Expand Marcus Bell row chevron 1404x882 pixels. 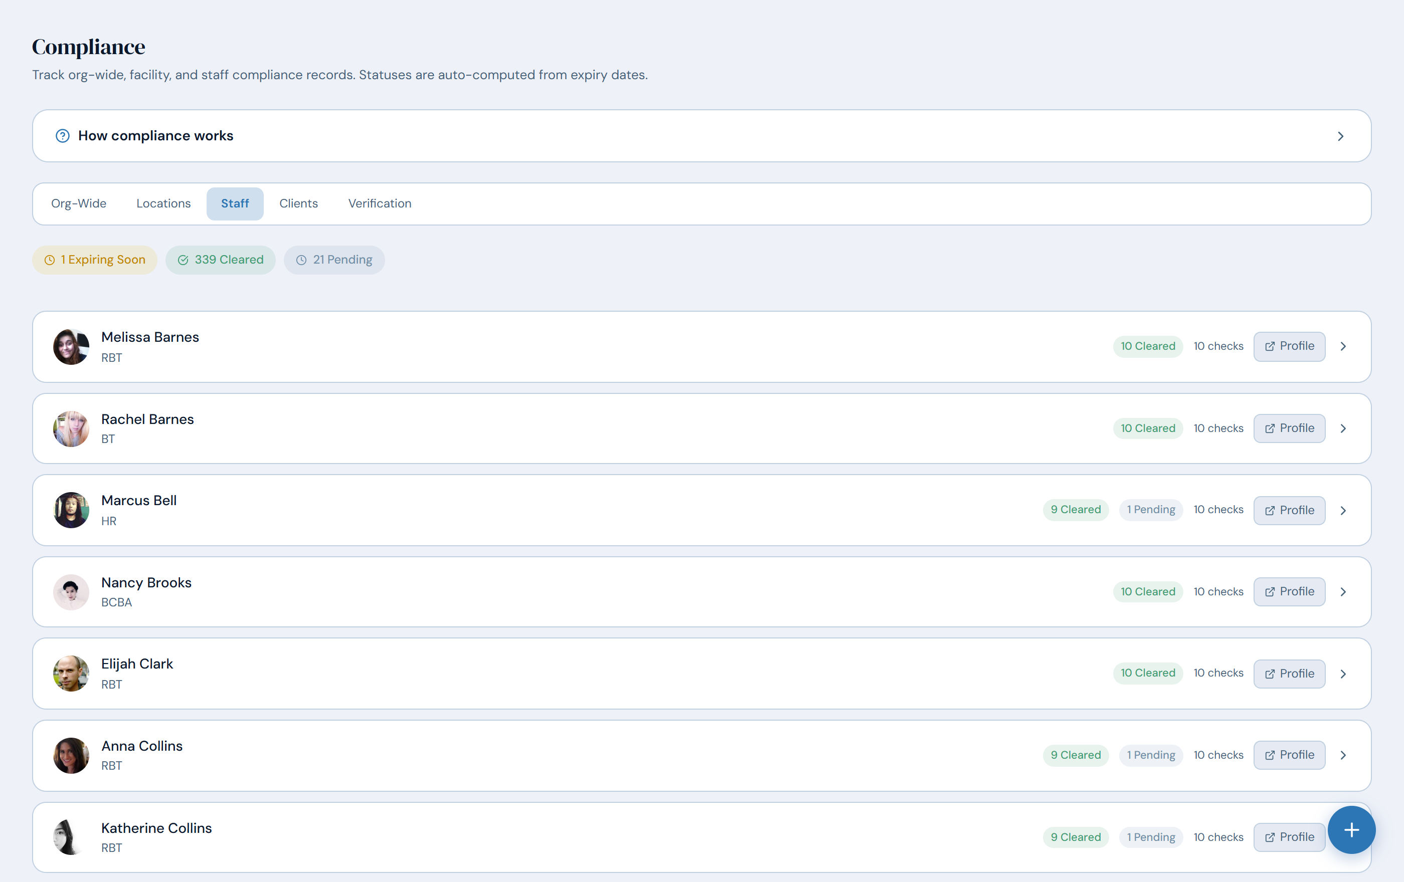[1343, 510]
